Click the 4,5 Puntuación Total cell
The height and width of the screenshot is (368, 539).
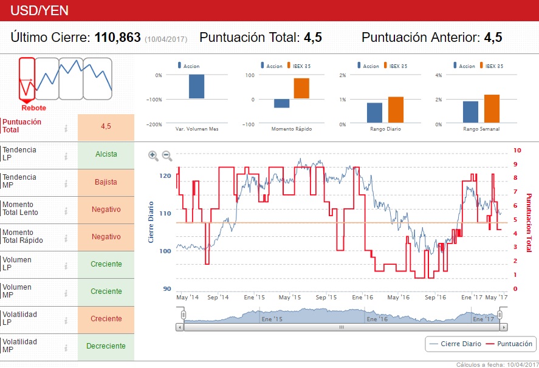106,127
